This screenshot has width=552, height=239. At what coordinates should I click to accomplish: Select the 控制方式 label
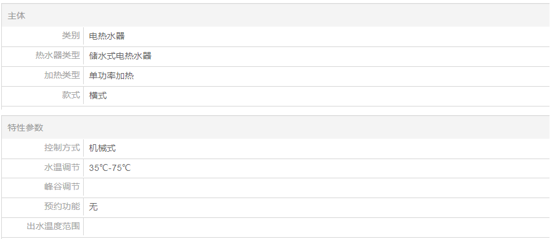[x=62, y=147]
